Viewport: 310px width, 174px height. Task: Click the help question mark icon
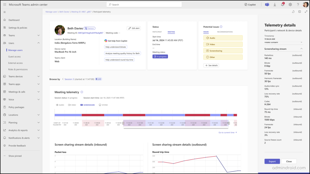[x=298, y=4]
